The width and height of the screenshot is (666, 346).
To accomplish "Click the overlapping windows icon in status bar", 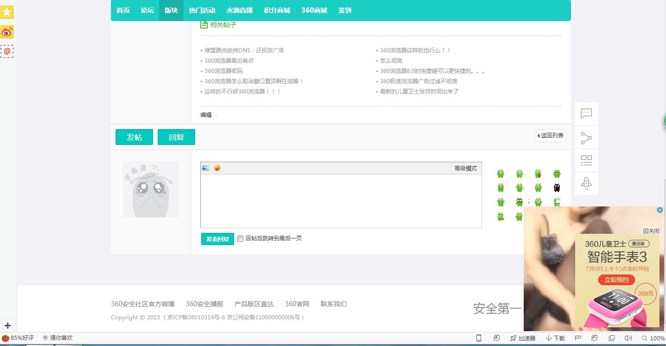I will 612,338.
